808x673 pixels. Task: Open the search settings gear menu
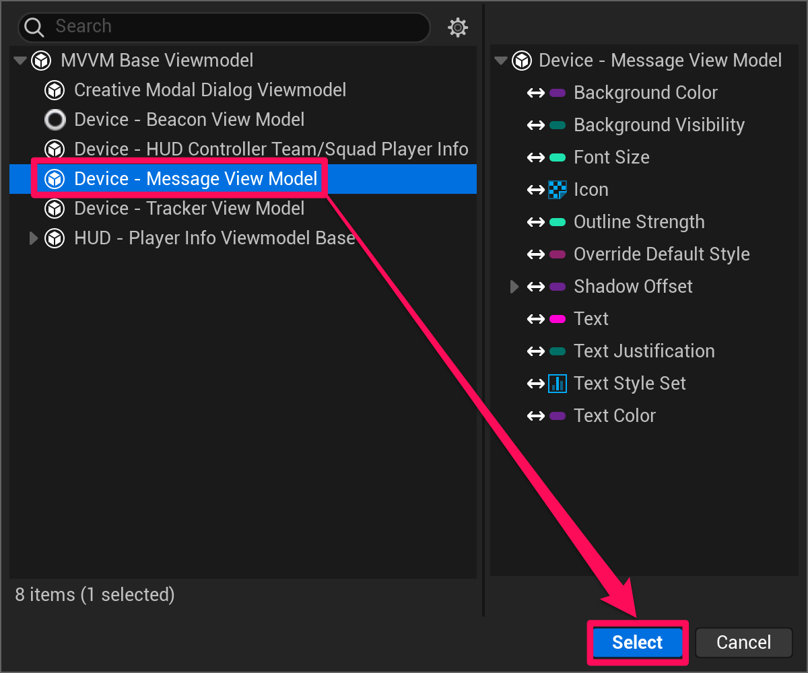458,28
